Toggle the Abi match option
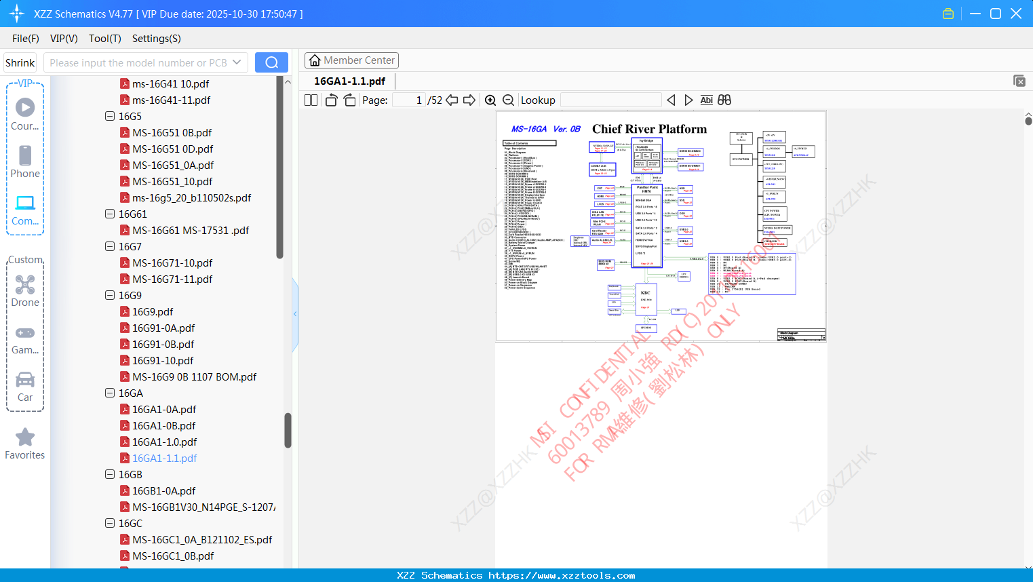Screen dimensions: 1033x582 coord(707,100)
